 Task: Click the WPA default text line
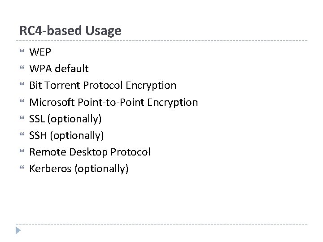click(59, 69)
